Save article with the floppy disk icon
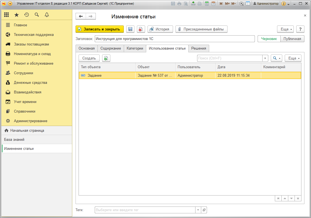The image size is (311, 218). pyautogui.click(x=130, y=29)
